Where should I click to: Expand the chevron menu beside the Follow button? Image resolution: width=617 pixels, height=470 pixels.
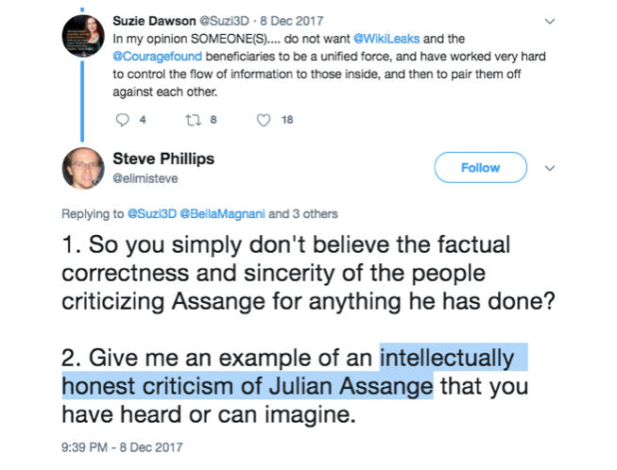coord(550,168)
